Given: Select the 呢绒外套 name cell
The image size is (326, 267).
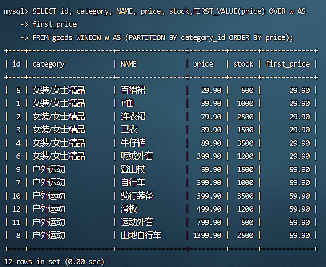Looking at the screenshot, I should coord(137,156).
